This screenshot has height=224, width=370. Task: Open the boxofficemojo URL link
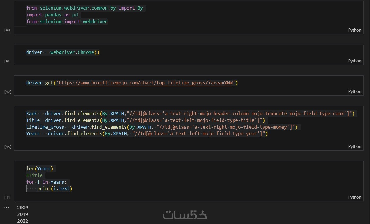(x=146, y=83)
